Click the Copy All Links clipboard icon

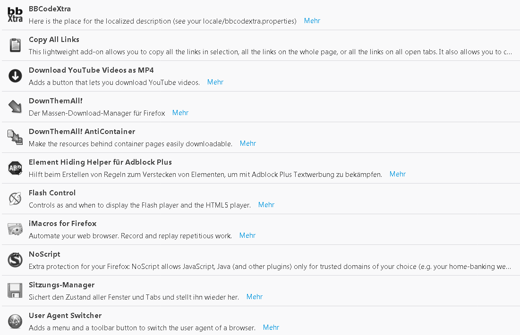tap(15, 45)
